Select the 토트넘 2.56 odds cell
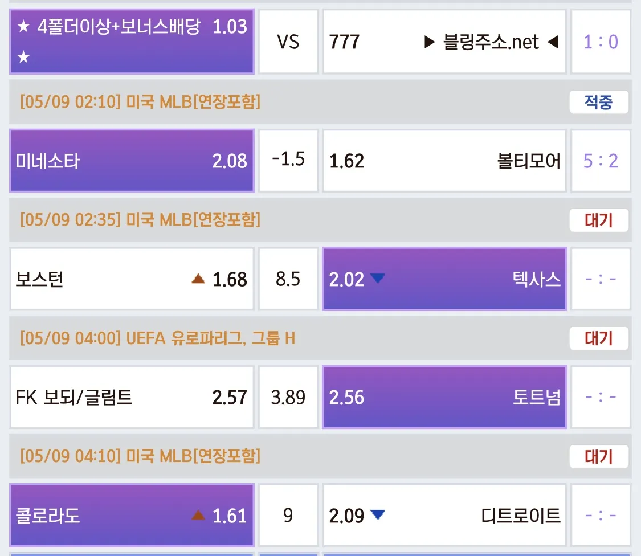641x556 pixels. pyautogui.click(x=445, y=397)
